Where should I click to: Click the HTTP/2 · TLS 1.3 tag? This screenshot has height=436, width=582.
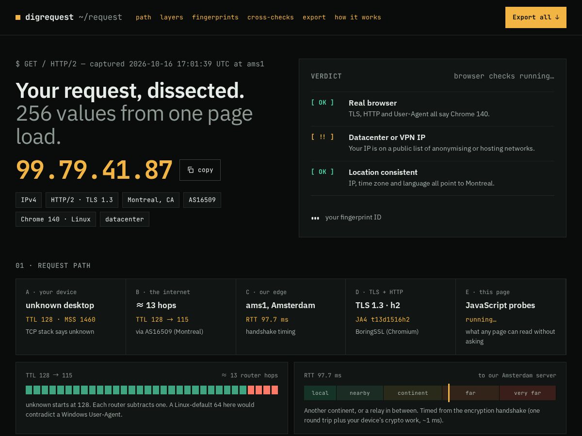pos(82,200)
